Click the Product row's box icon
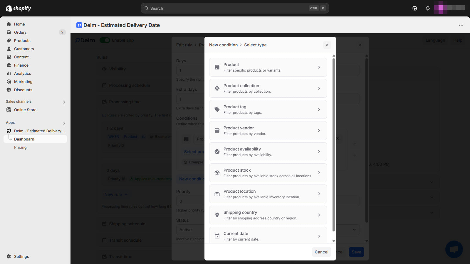The width and height of the screenshot is (470, 264). tap(217, 67)
